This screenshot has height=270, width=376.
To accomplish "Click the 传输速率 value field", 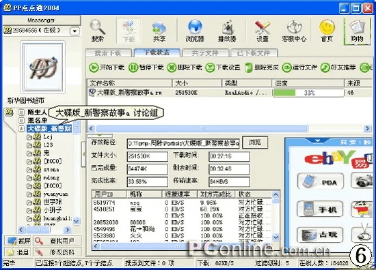I will click(x=229, y=182).
